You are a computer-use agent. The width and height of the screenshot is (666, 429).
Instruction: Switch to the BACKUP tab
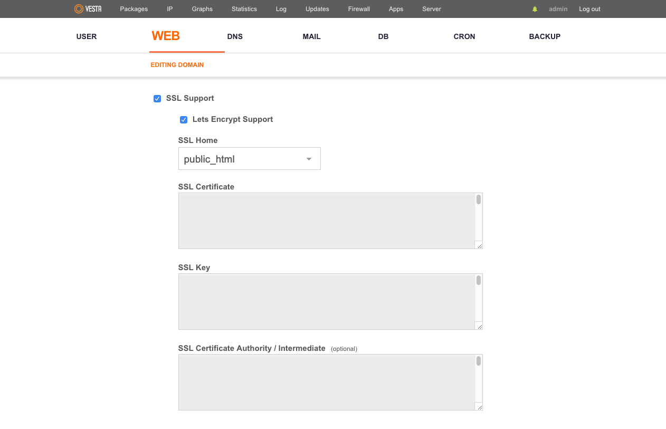[x=545, y=36]
